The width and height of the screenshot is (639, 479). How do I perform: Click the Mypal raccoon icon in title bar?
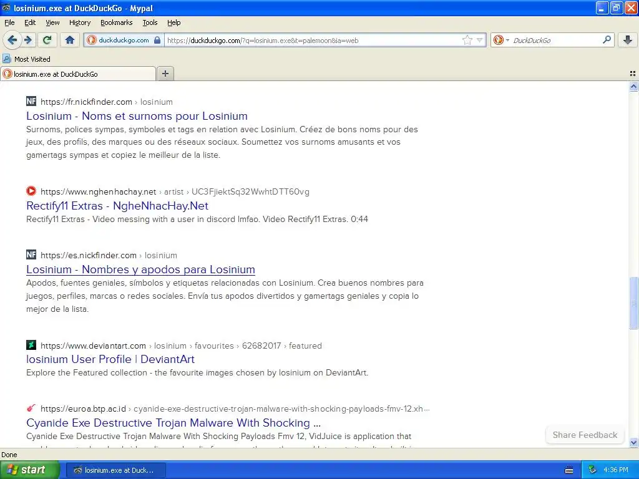(x=6, y=7)
